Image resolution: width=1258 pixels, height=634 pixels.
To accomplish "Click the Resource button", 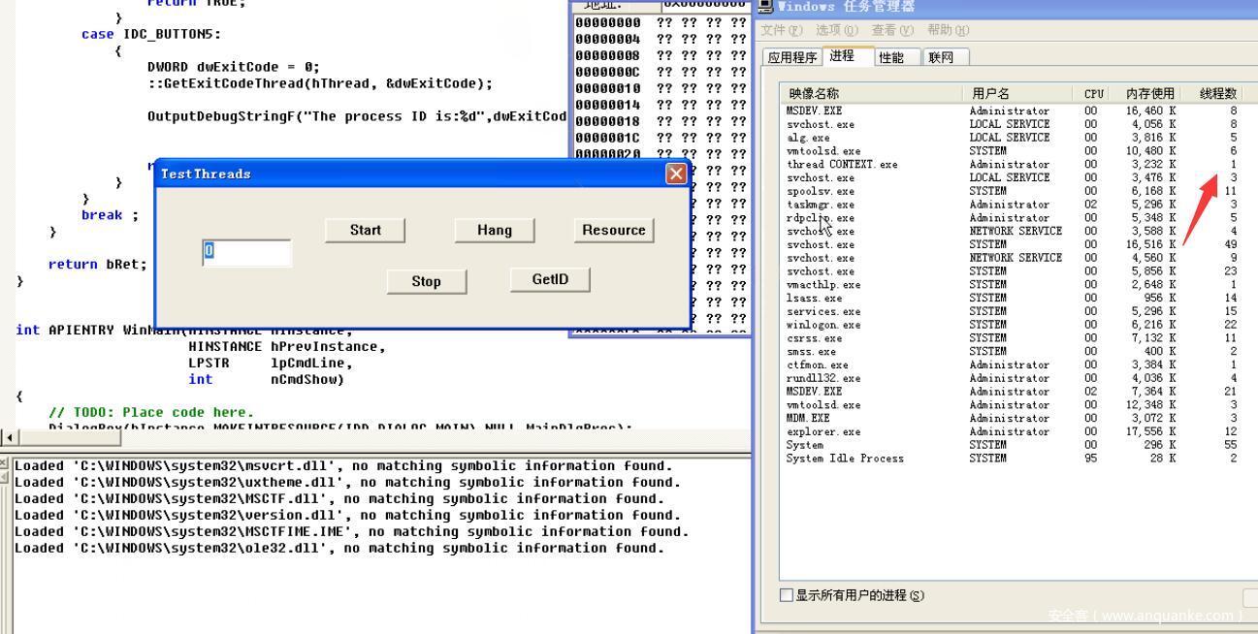I will (x=613, y=231).
